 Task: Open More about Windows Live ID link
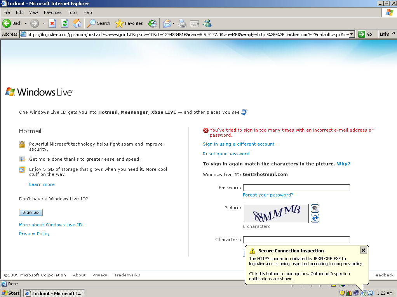(50, 225)
